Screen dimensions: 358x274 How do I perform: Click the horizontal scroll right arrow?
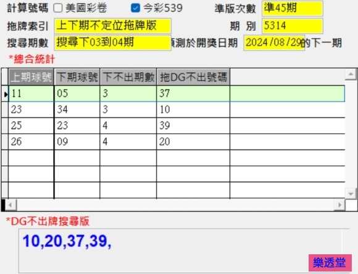pos(339,205)
